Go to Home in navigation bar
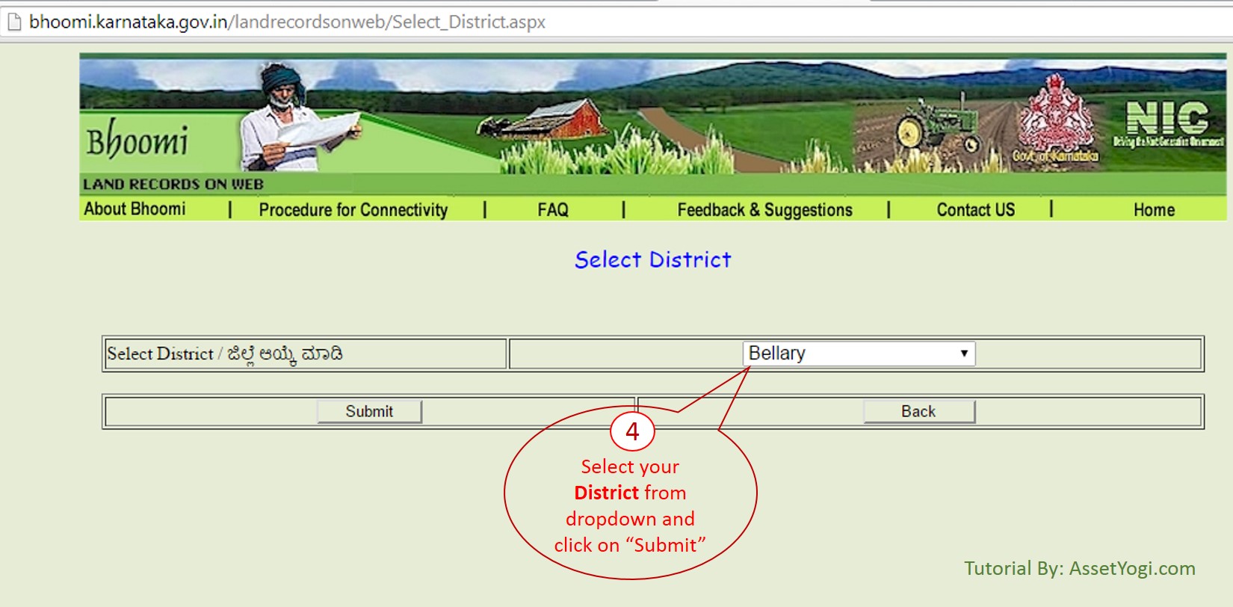This screenshot has height=607, width=1233. click(1155, 210)
